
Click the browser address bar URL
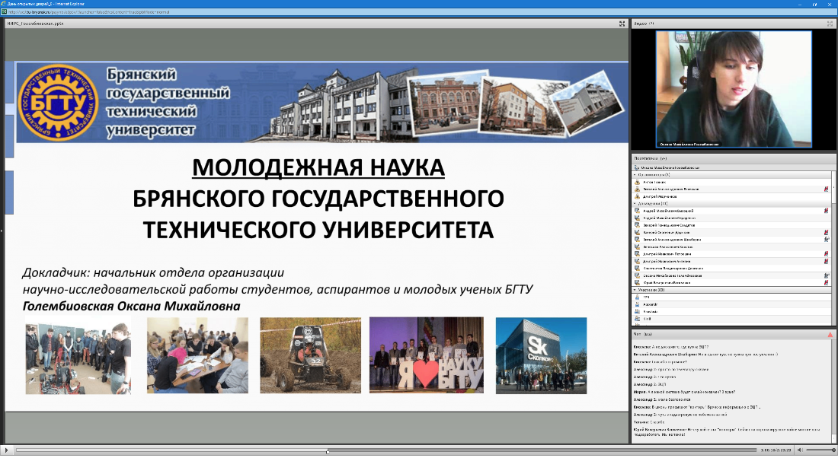(90, 11)
